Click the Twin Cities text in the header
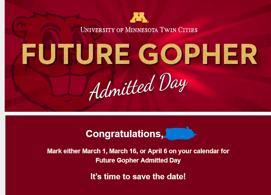The height and width of the screenshot is (195, 271). (178, 30)
